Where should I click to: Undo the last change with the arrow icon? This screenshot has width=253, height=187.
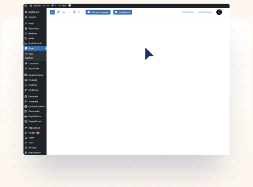64,12
